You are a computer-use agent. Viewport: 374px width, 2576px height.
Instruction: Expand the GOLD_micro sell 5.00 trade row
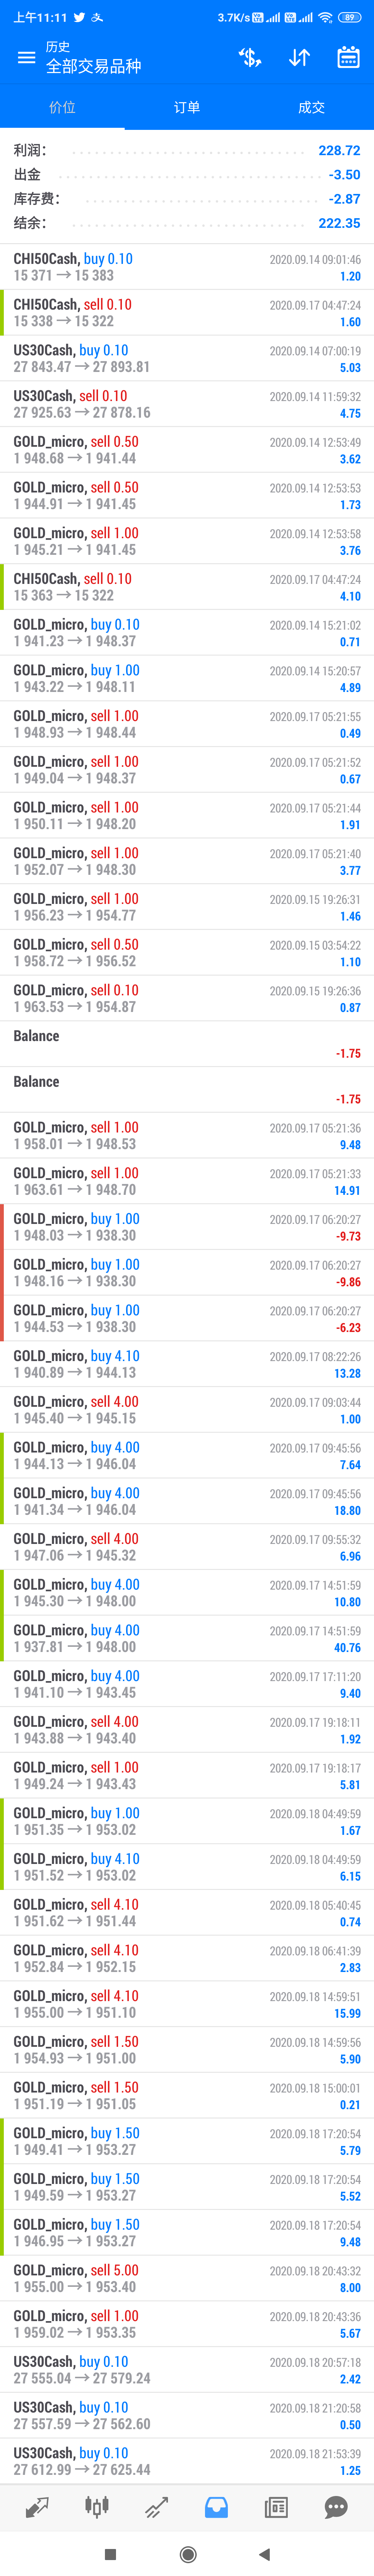coord(187,2278)
